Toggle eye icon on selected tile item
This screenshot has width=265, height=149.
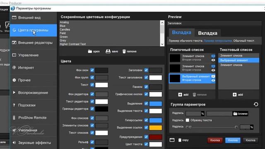click(x=213, y=81)
